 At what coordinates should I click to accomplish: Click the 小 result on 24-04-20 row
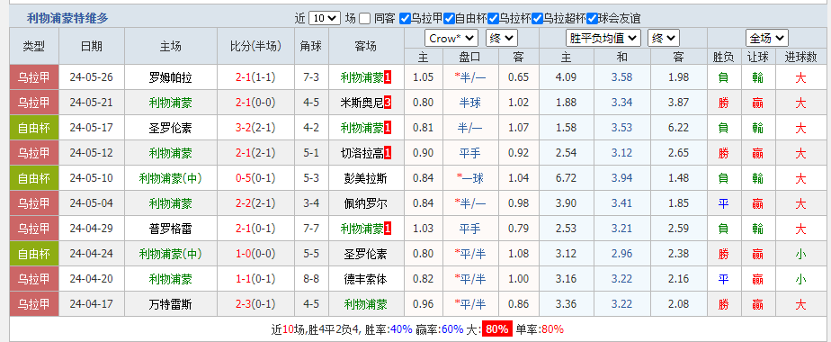pos(800,279)
